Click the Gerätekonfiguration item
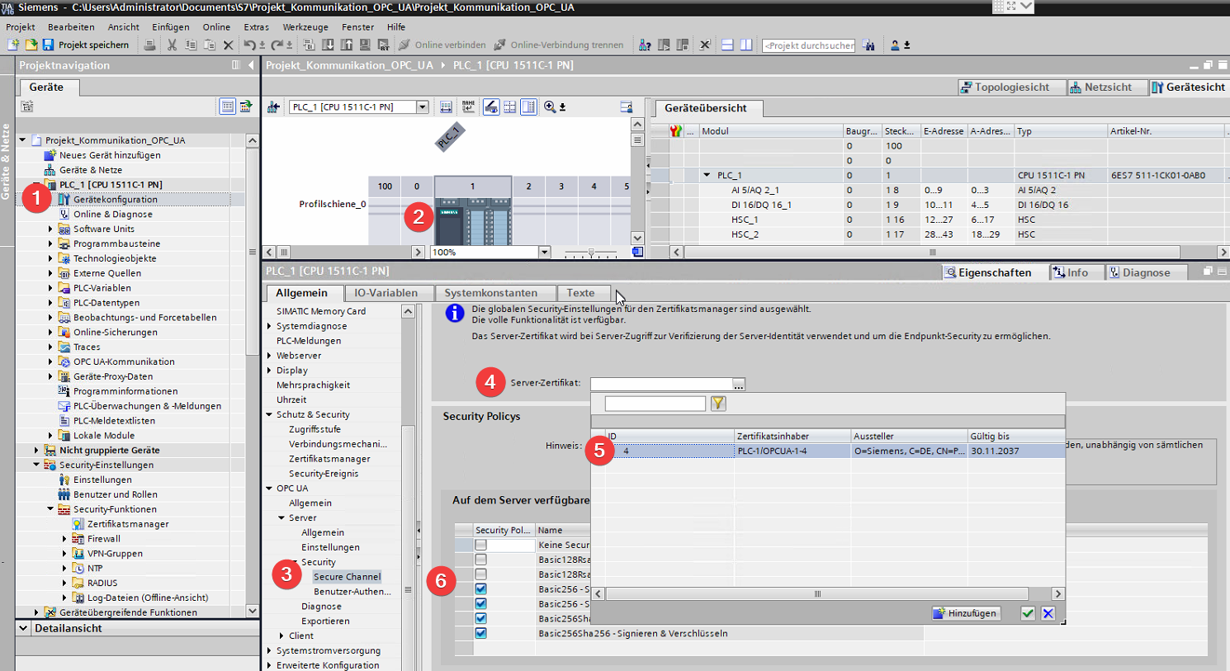The height and width of the screenshot is (671, 1230). (115, 199)
